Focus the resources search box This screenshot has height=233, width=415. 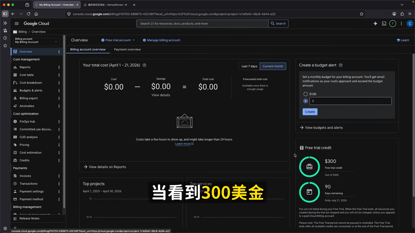pyautogui.click(x=202, y=24)
